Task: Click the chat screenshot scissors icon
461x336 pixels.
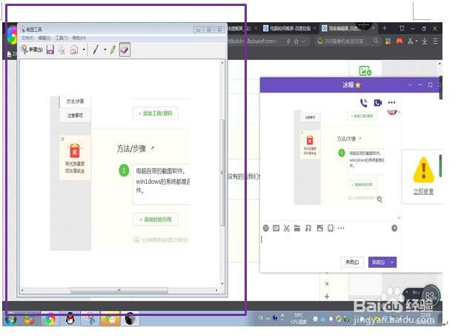Action: point(287,228)
